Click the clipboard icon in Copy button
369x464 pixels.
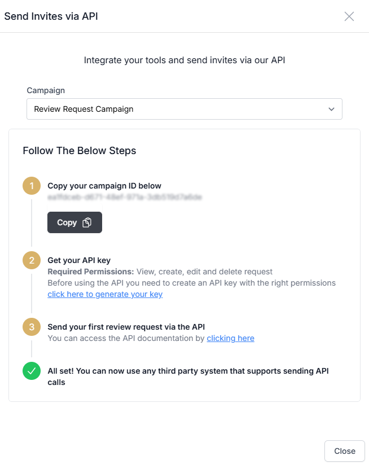[87, 222]
